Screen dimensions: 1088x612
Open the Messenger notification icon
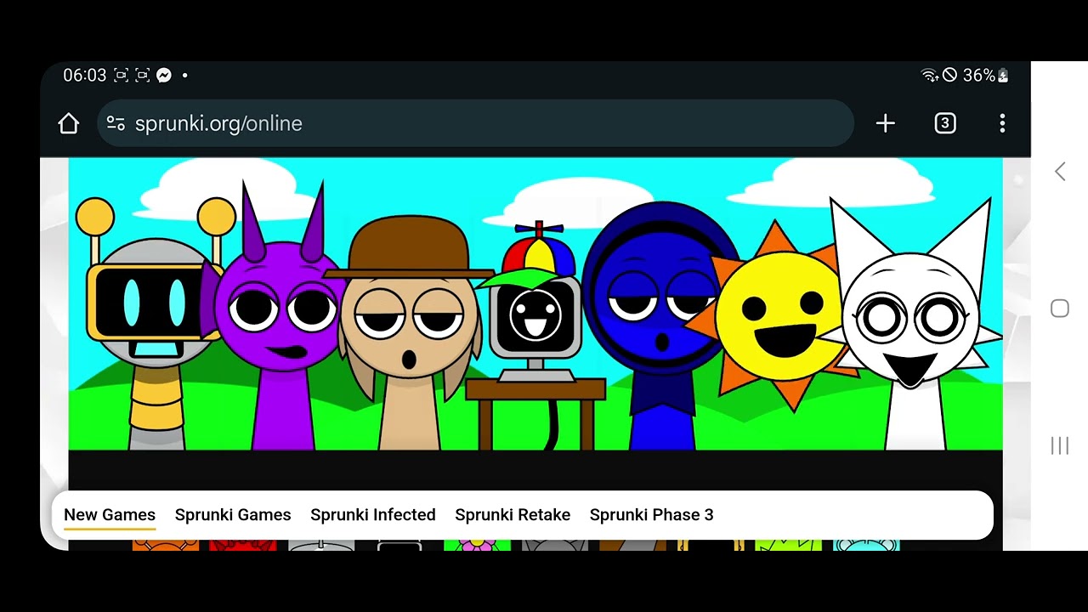click(x=164, y=75)
